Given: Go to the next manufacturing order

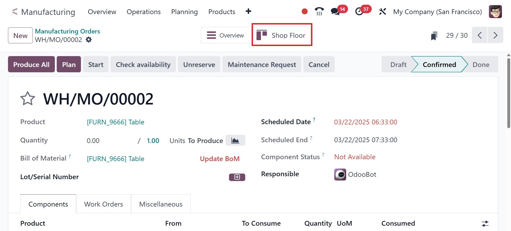Looking at the screenshot, I should pos(495,35).
